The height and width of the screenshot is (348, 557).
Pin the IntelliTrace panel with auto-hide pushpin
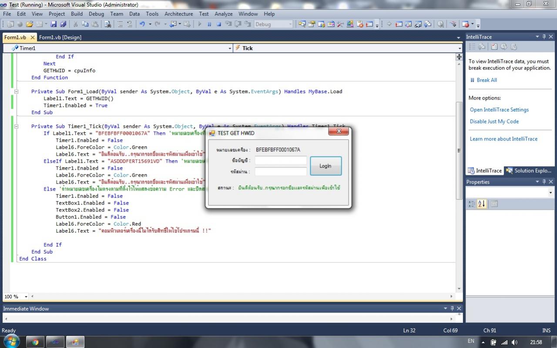pos(544,37)
